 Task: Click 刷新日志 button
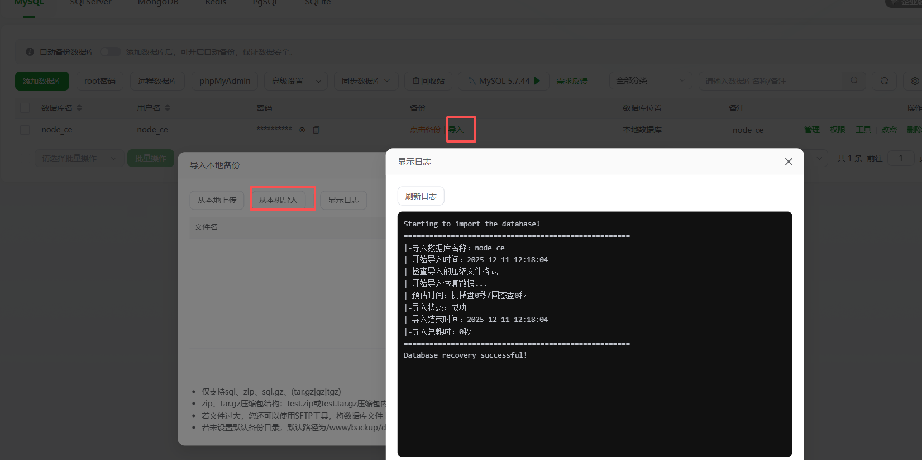pyautogui.click(x=421, y=196)
